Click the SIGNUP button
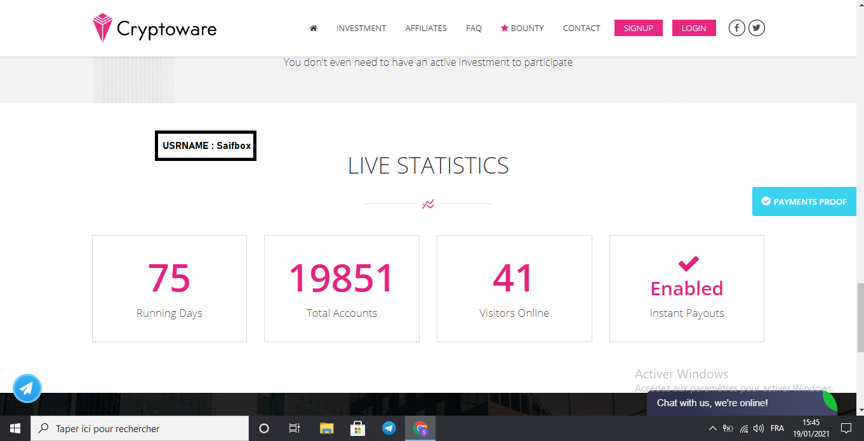 pyautogui.click(x=638, y=28)
